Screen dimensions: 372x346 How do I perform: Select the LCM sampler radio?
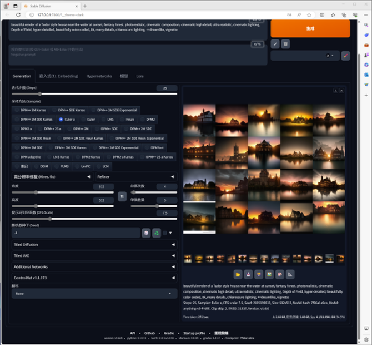(103, 166)
